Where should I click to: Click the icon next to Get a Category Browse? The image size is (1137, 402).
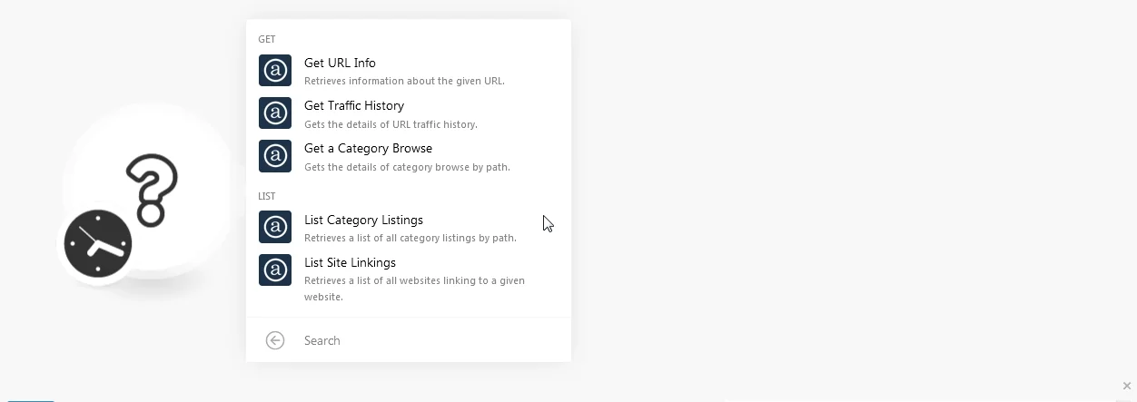[275, 156]
